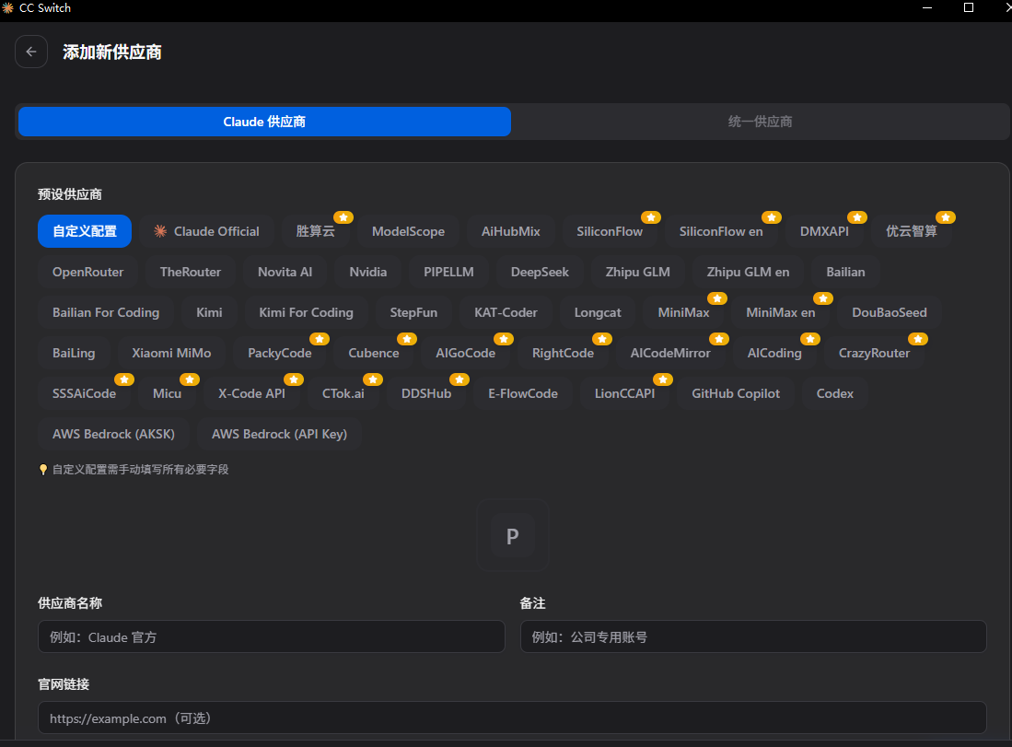Select Bailian For Coding preset
Image resolution: width=1012 pixels, height=747 pixels.
point(106,312)
